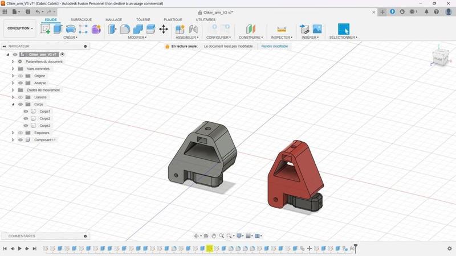Open the Measure tool under Inspecter

282,29
